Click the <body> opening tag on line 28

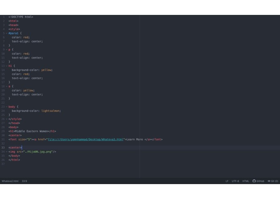pyautogui.click(x=13, y=127)
